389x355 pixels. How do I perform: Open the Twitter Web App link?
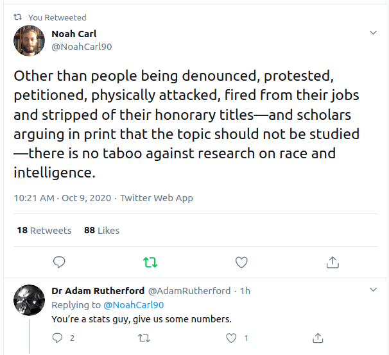pyautogui.click(x=157, y=198)
